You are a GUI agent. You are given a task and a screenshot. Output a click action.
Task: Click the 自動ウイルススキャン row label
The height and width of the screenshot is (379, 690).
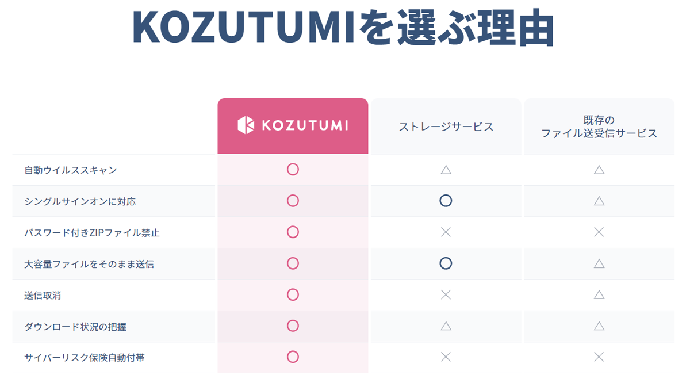(71, 170)
